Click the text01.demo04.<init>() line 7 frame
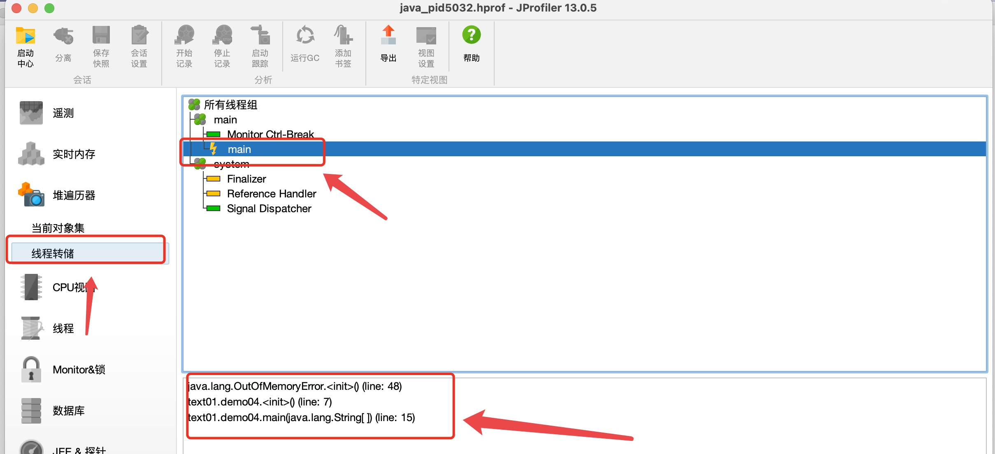Screen dimensions: 995x454 pyautogui.click(x=260, y=402)
